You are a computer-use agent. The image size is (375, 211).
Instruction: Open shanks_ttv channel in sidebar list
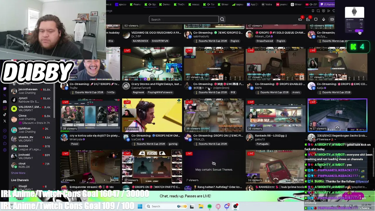coord(32,139)
